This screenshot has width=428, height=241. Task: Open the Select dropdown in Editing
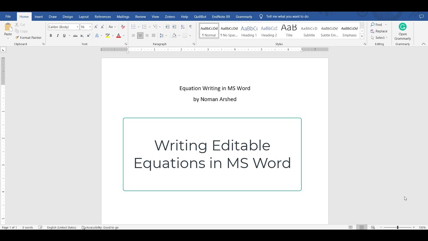[x=379, y=37]
